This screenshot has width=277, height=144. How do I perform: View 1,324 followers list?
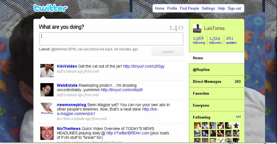pyautogui.click(x=215, y=40)
